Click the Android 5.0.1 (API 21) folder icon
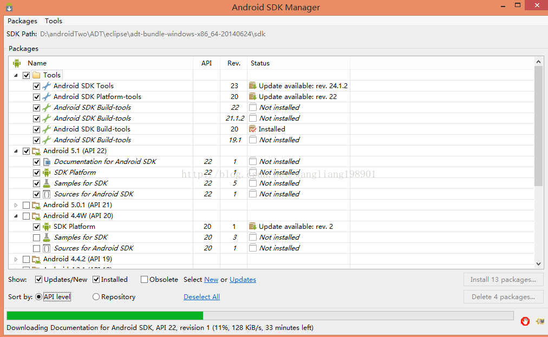 [36, 205]
